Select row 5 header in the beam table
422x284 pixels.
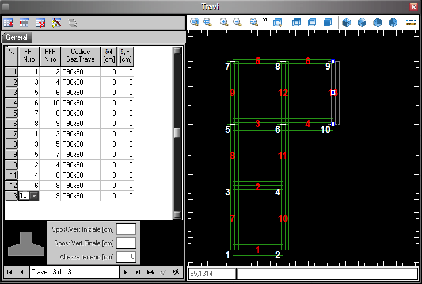click(10, 113)
